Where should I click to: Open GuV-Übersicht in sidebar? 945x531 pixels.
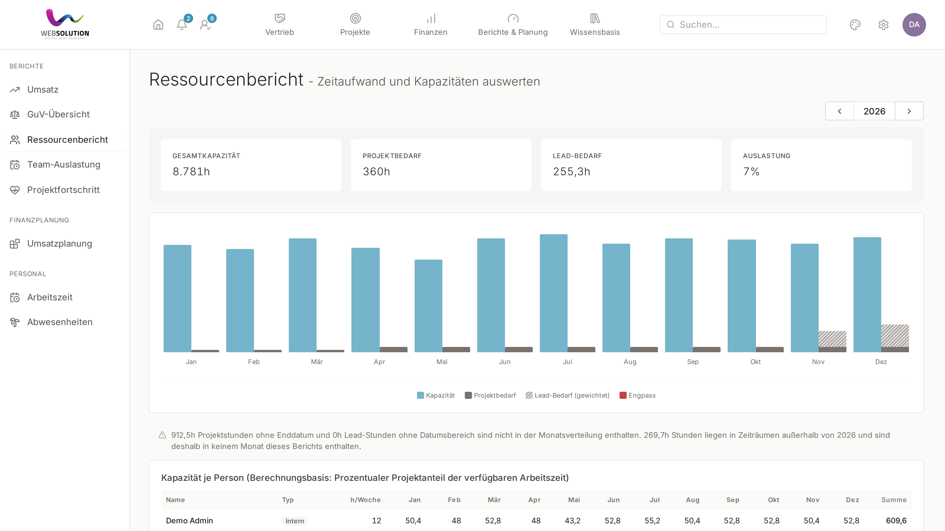click(65, 114)
